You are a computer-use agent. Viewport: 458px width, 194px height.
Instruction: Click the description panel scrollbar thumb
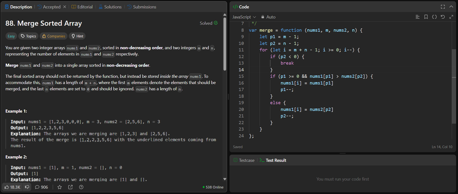coord(224,45)
